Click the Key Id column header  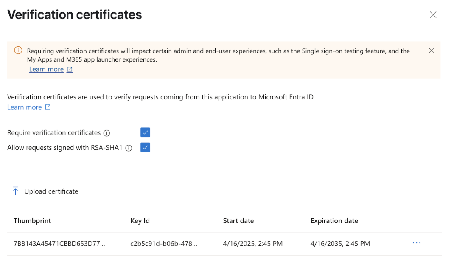[140, 221]
